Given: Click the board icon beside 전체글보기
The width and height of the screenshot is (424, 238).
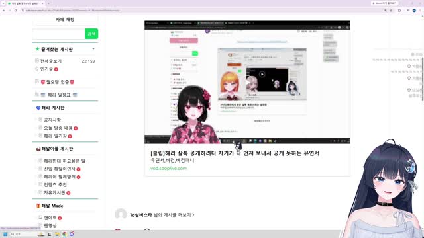Looking at the screenshot, I should click(x=37, y=61).
